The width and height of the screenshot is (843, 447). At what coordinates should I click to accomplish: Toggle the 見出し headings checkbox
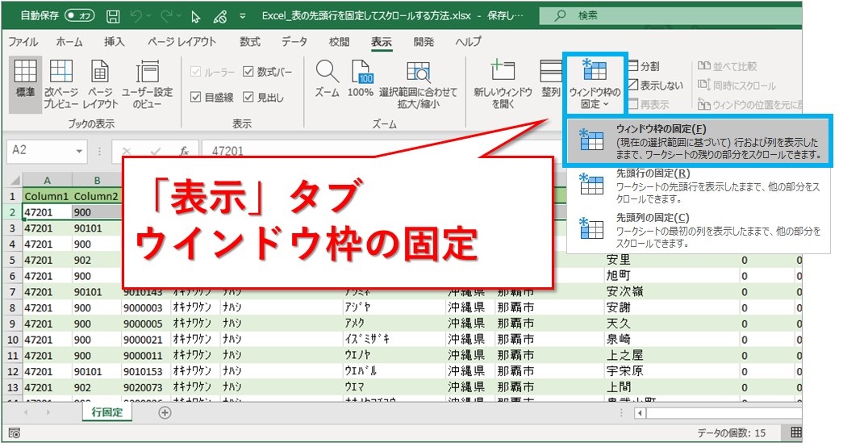click(248, 97)
